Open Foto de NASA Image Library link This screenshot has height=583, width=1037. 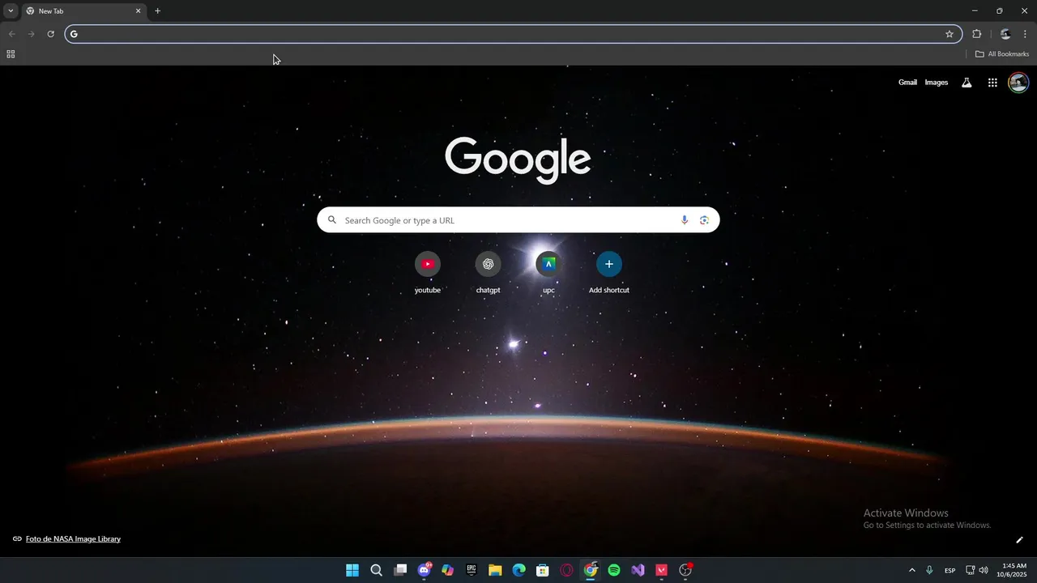click(x=73, y=539)
